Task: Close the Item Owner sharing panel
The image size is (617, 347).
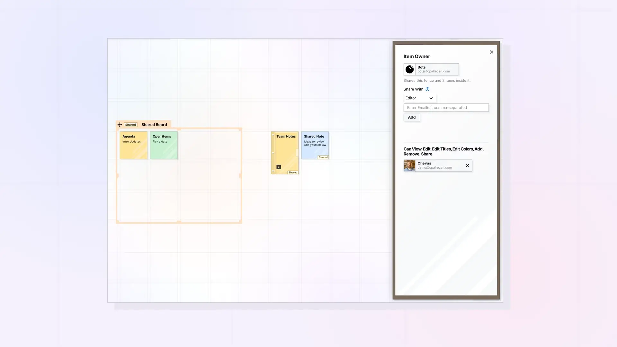Action: tap(491, 52)
